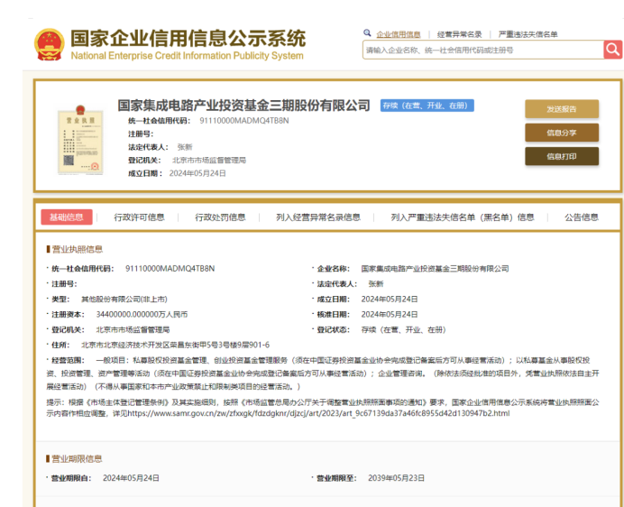624x507 pixels.
Task: Click the samr.gov.cn URL in the notice
Action: (318, 413)
